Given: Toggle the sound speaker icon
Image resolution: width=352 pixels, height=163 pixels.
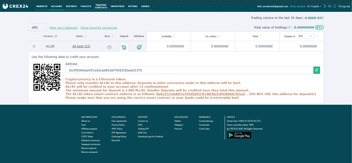Looking at the screenshot, I should click(329, 6).
